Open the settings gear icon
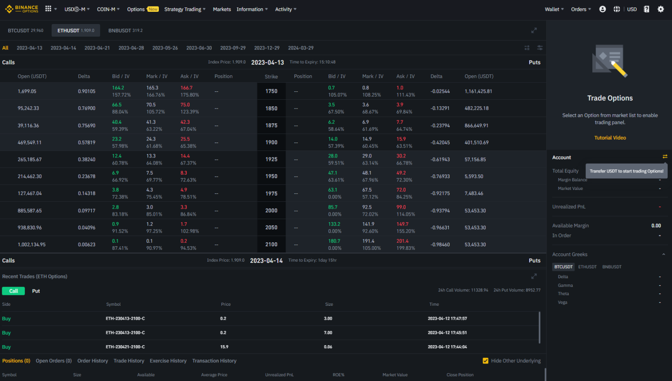 (x=661, y=9)
